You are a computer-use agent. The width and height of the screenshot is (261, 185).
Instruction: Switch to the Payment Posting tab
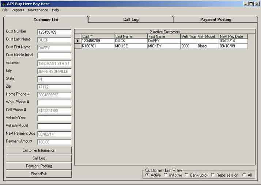[x=216, y=19]
